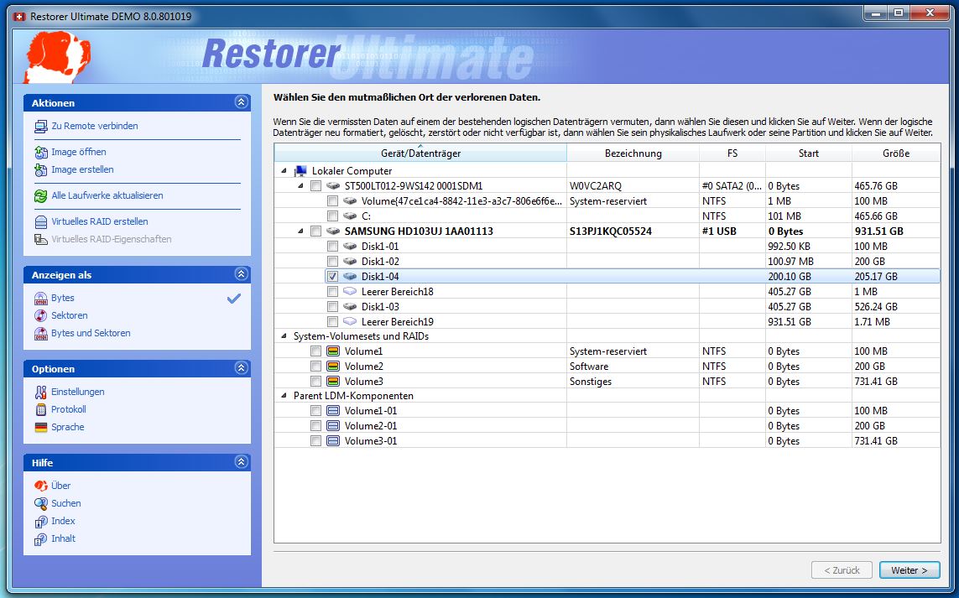Click the Protokoll notepad icon
Image resolution: width=959 pixels, height=598 pixels.
click(41, 409)
